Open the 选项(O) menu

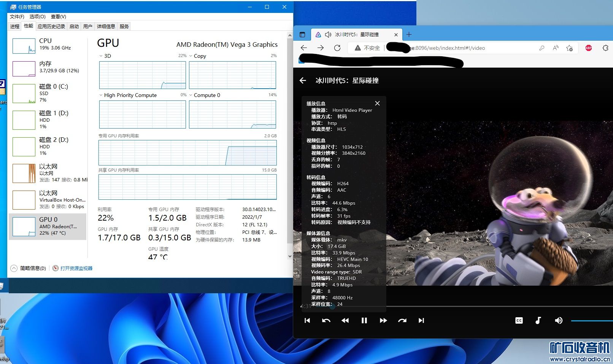(37, 17)
